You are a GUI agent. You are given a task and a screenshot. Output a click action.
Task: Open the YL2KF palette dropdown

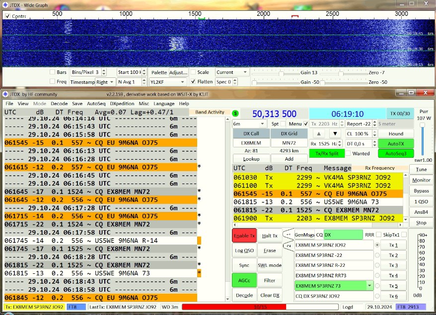coord(167,82)
